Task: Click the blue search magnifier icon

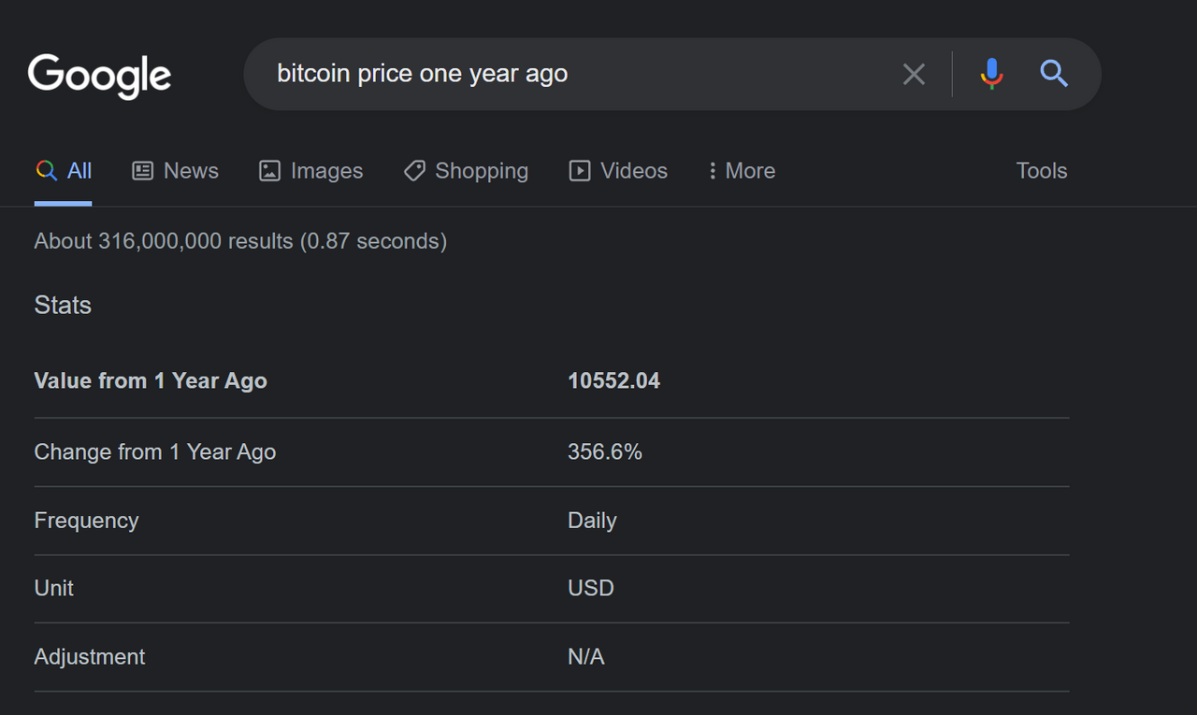Action: (x=1054, y=74)
